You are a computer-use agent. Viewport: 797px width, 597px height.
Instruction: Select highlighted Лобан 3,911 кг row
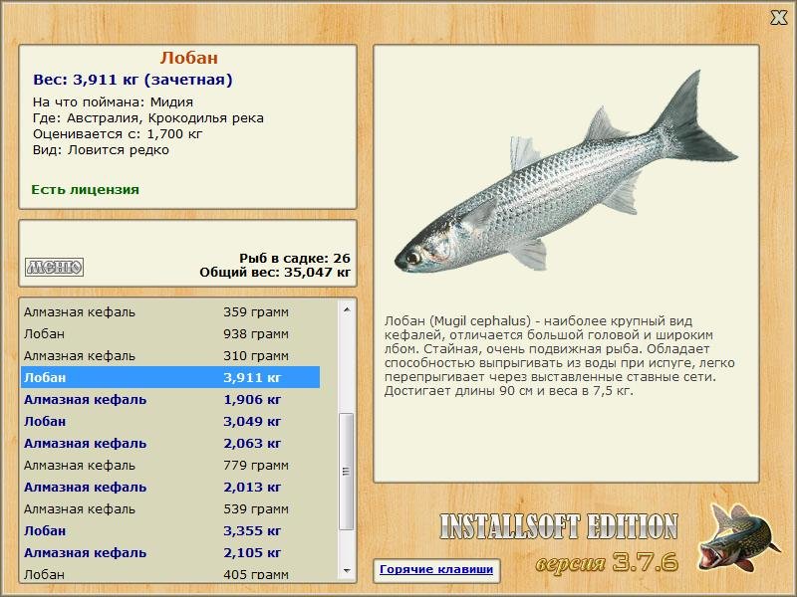pos(169,377)
